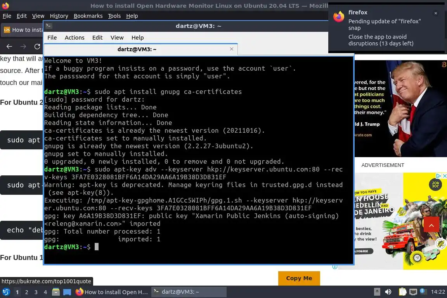Open the update notifier tray icon

coord(423,291)
